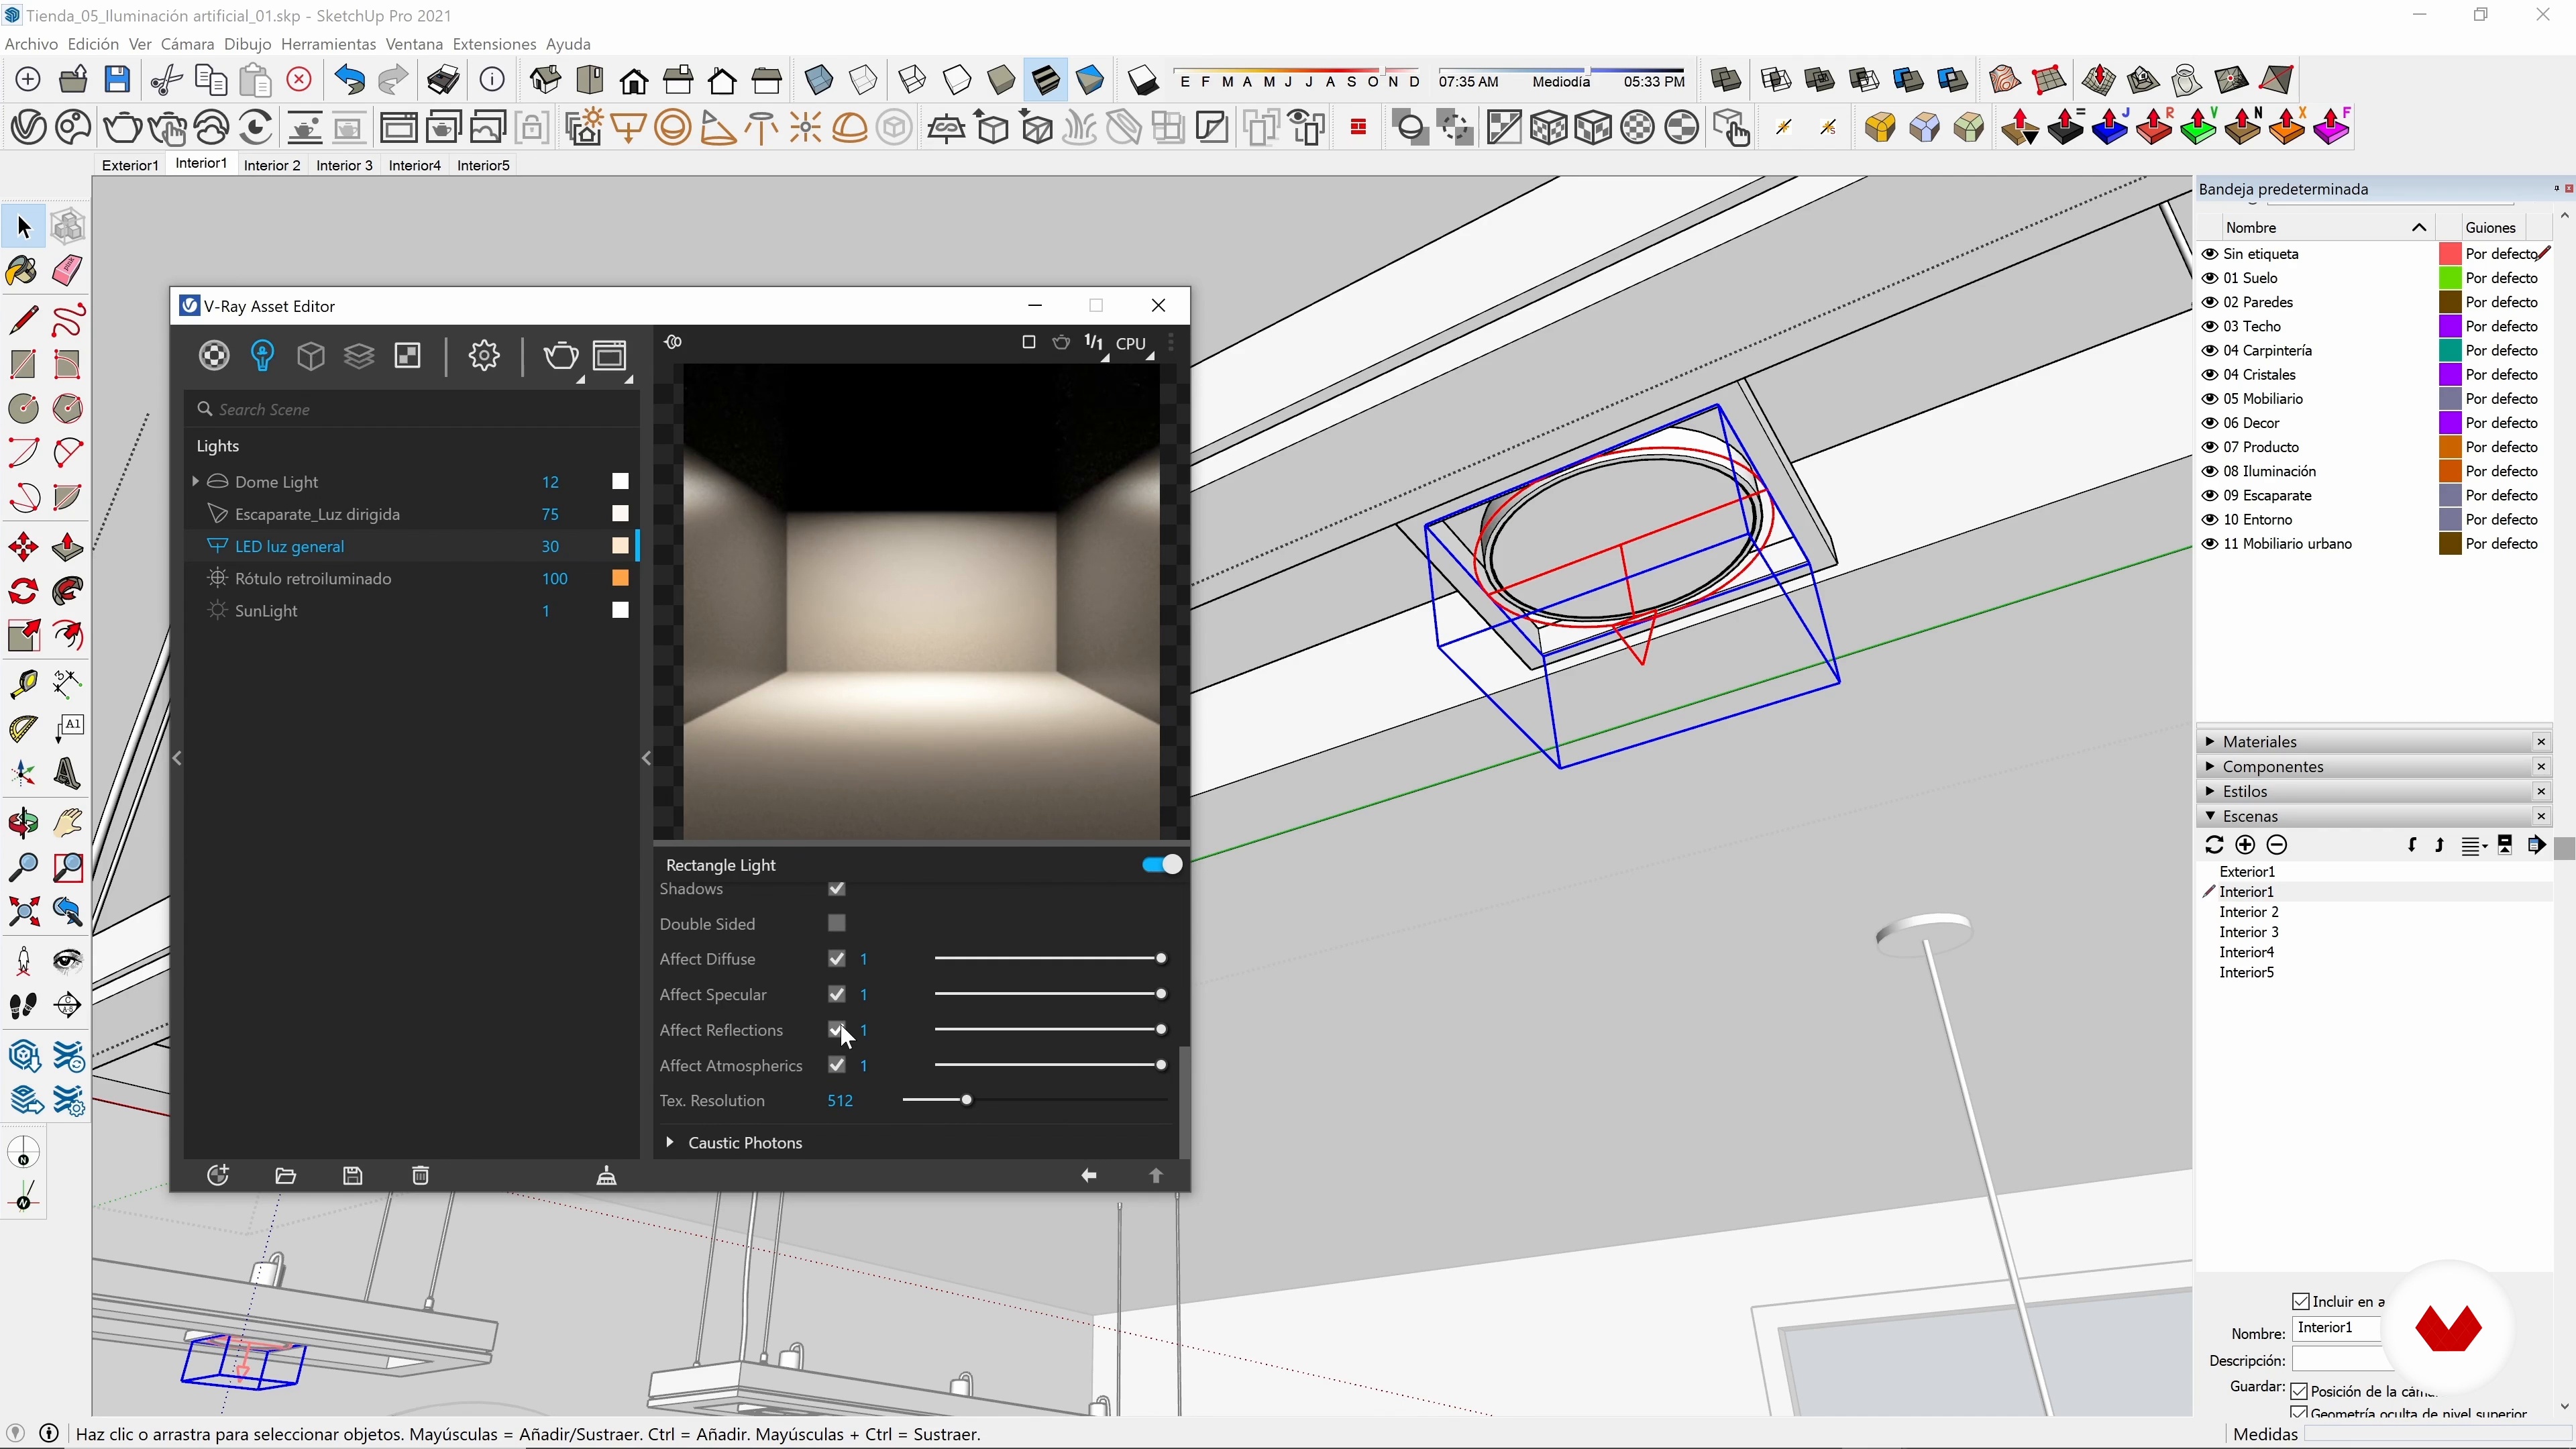Click the Save disk icon in toolbar
This screenshot has height=1449, width=2576.
pos(118,79)
